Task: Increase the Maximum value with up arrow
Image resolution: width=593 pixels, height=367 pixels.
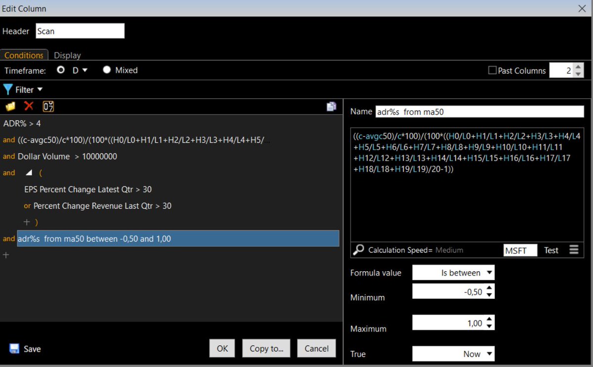Action: (489, 320)
